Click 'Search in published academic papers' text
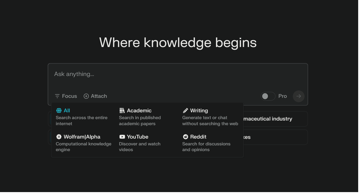Screen dimensions: 362x194 [x=140, y=120]
